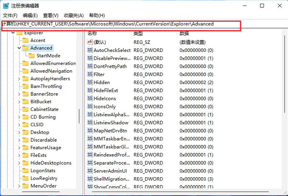The image size is (288, 196).
Task: Select the ListviewAlphaS... DWORD value icon
Action: point(90,115)
